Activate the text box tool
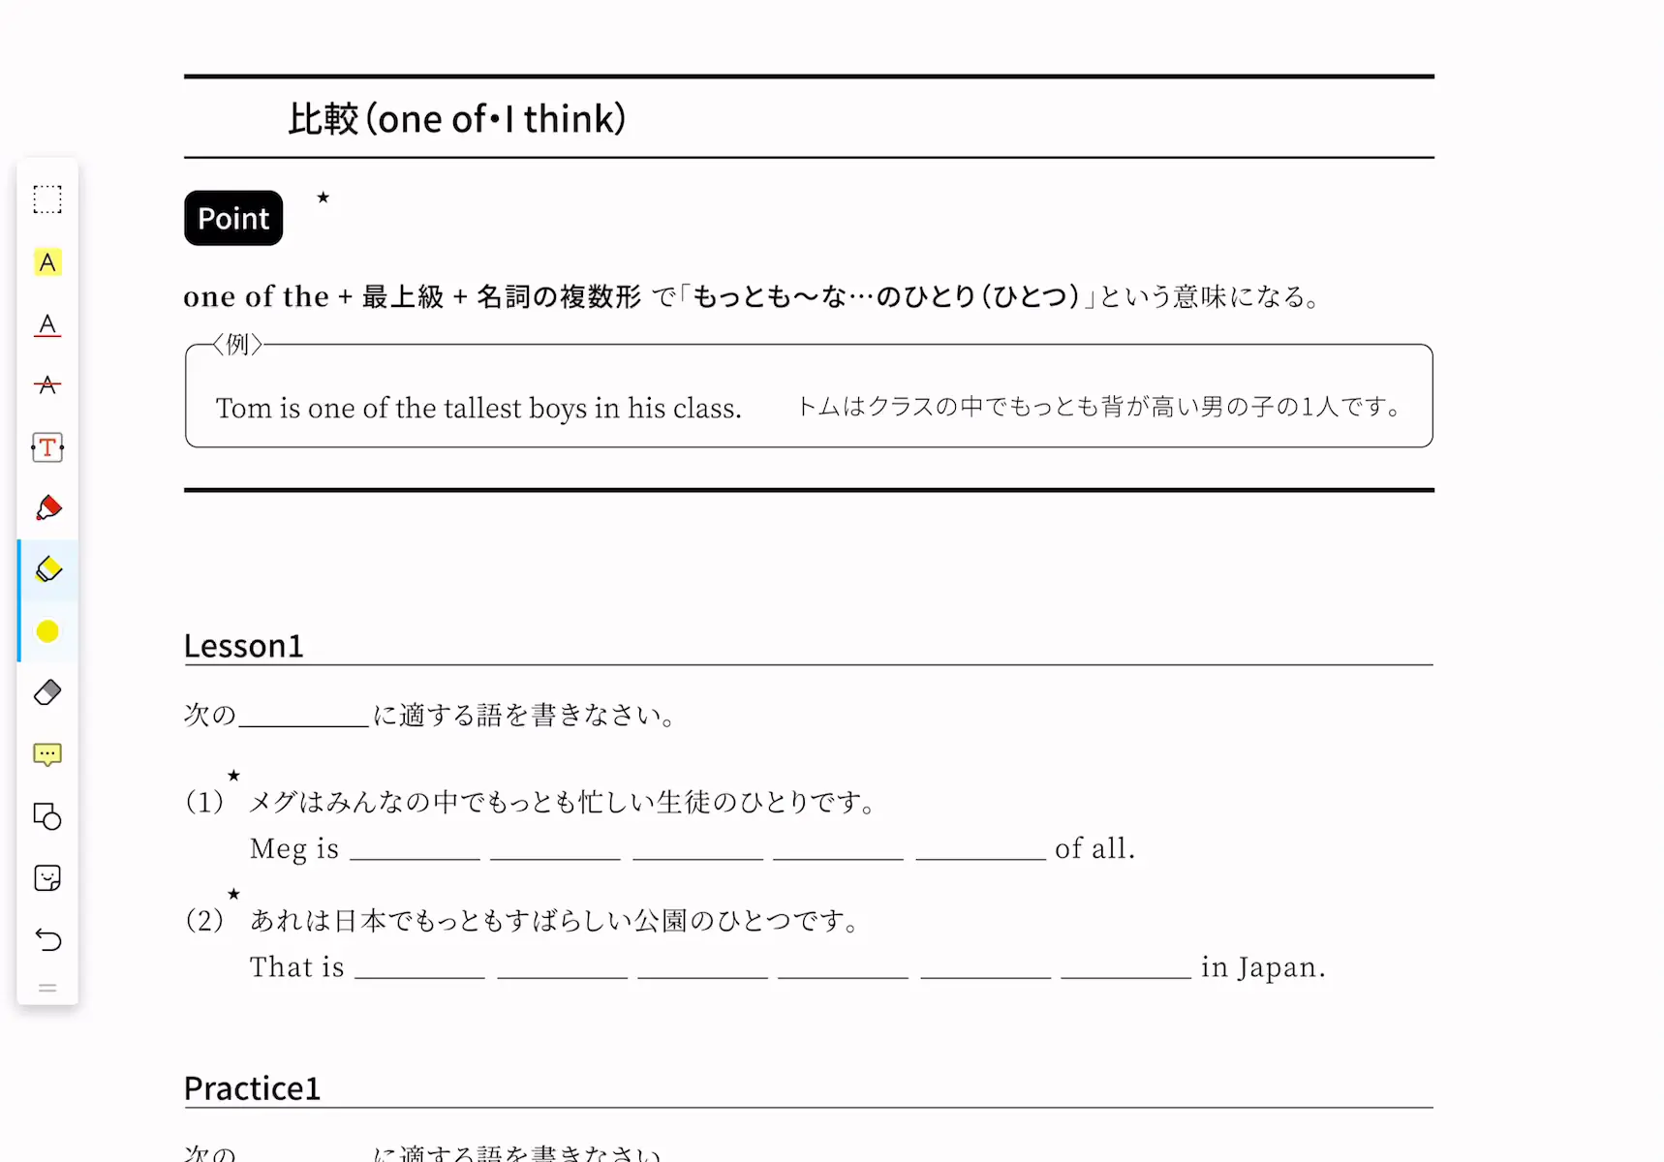The width and height of the screenshot is (1664, 1162). pyautogui.click(x=47, y=447)
